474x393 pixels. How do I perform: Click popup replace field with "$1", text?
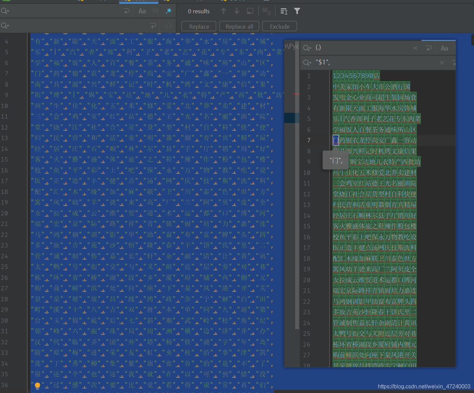[375, 62]
